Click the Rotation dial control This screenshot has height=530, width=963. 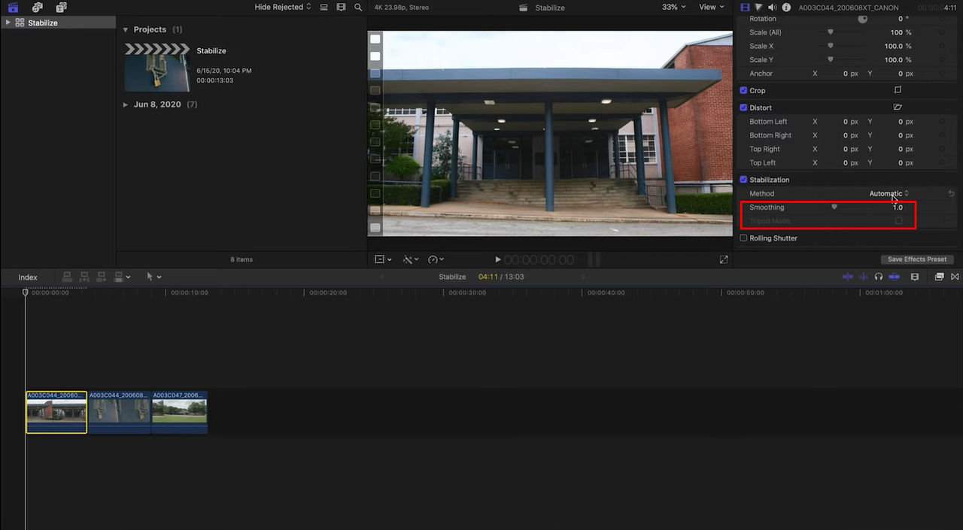(x=863, y=18)
